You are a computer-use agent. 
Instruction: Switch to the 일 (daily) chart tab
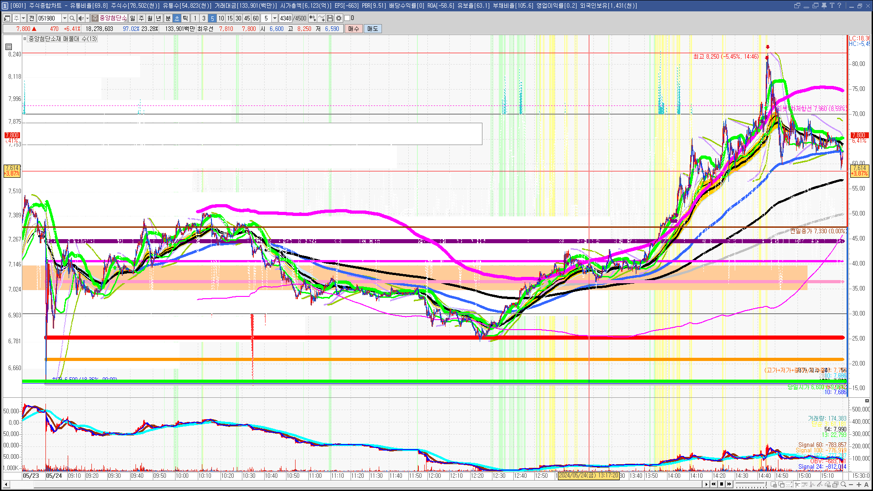132,18
